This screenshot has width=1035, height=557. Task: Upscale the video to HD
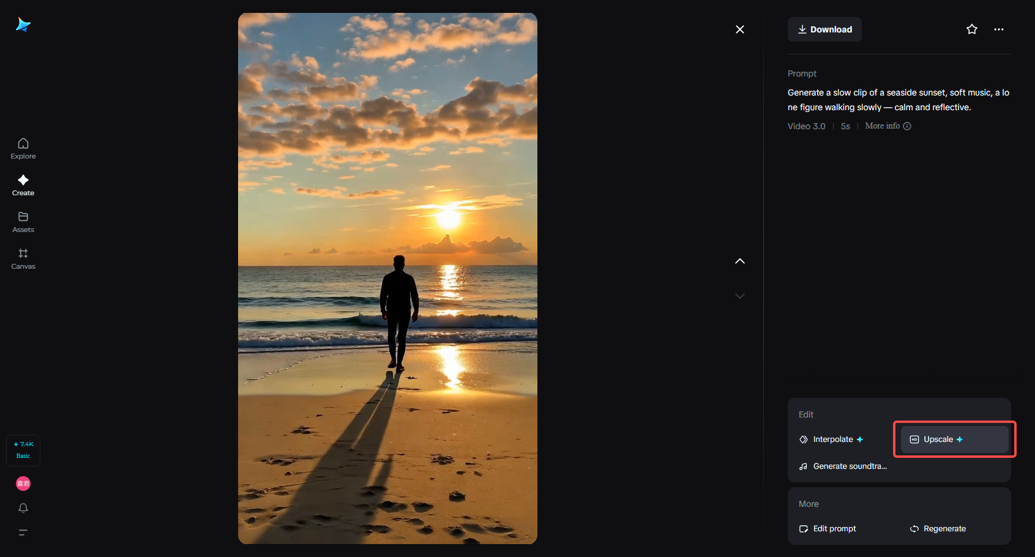coord(955,439)
